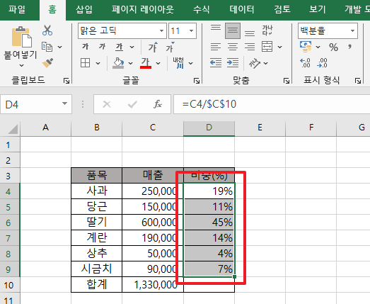This screenshot has width=370, height=304.
Task: Click cell containing 1,330,000
Action: click(x=153, y=285)
